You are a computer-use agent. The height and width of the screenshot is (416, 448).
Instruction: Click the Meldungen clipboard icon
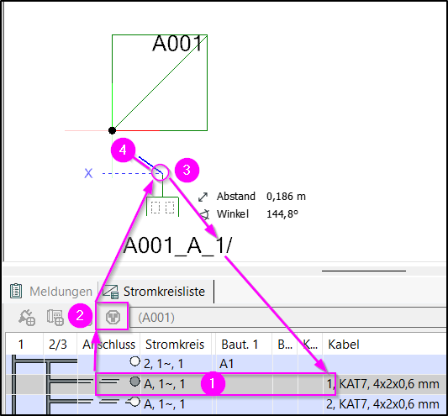click(x=16, y=291)
